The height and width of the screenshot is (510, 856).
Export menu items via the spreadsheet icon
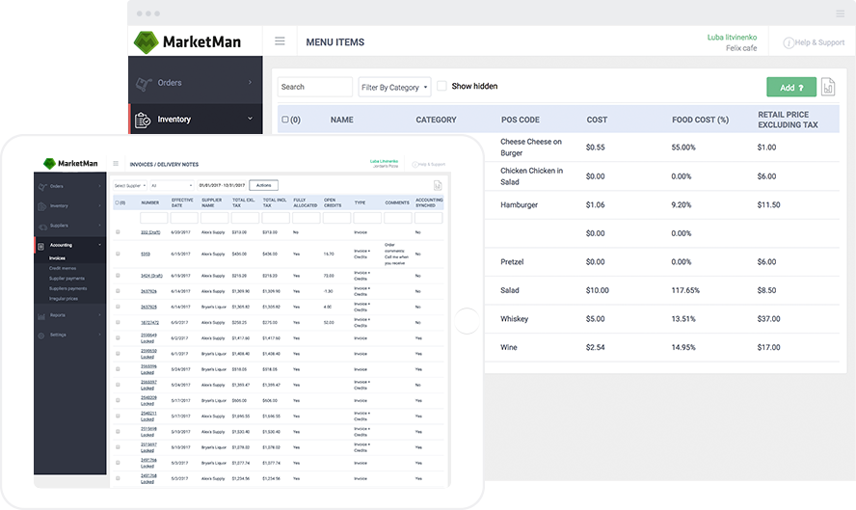pos(828,87)
